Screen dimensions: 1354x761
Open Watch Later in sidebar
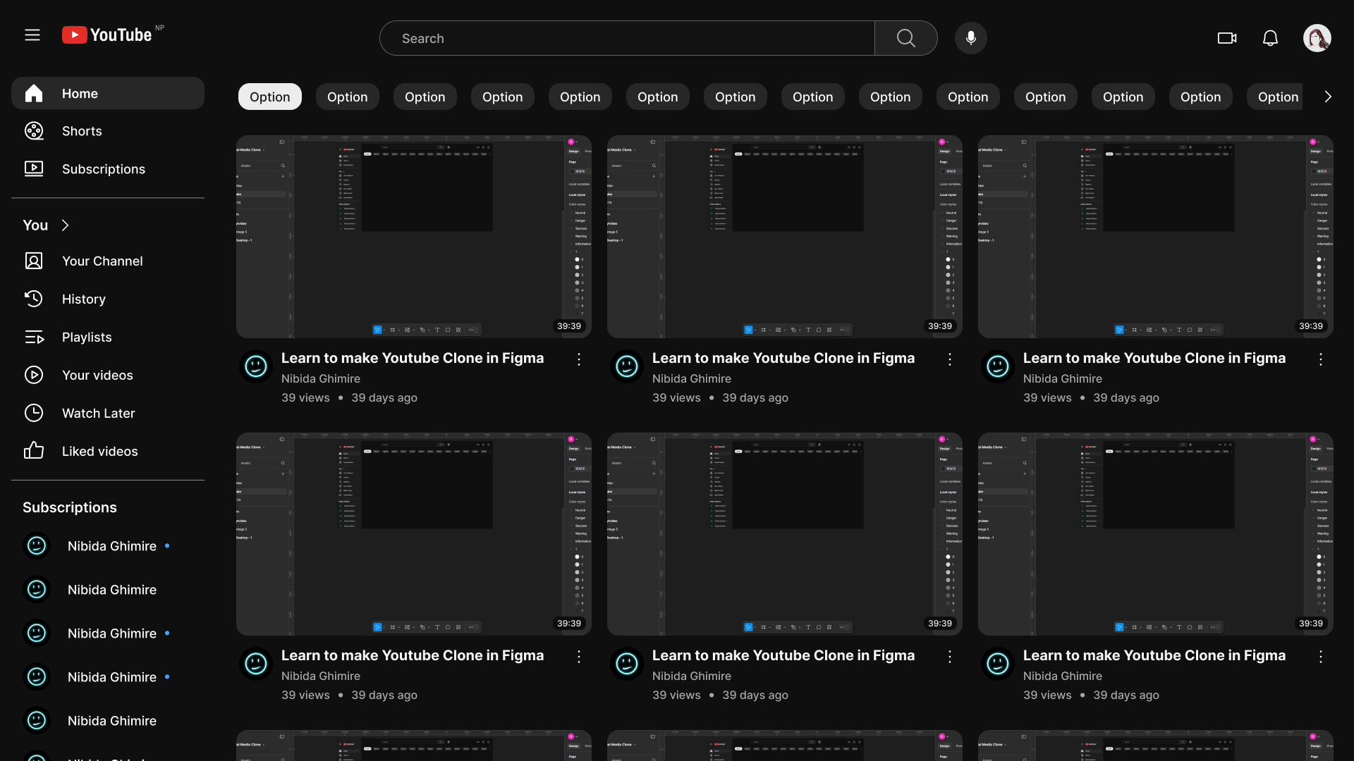98,414
